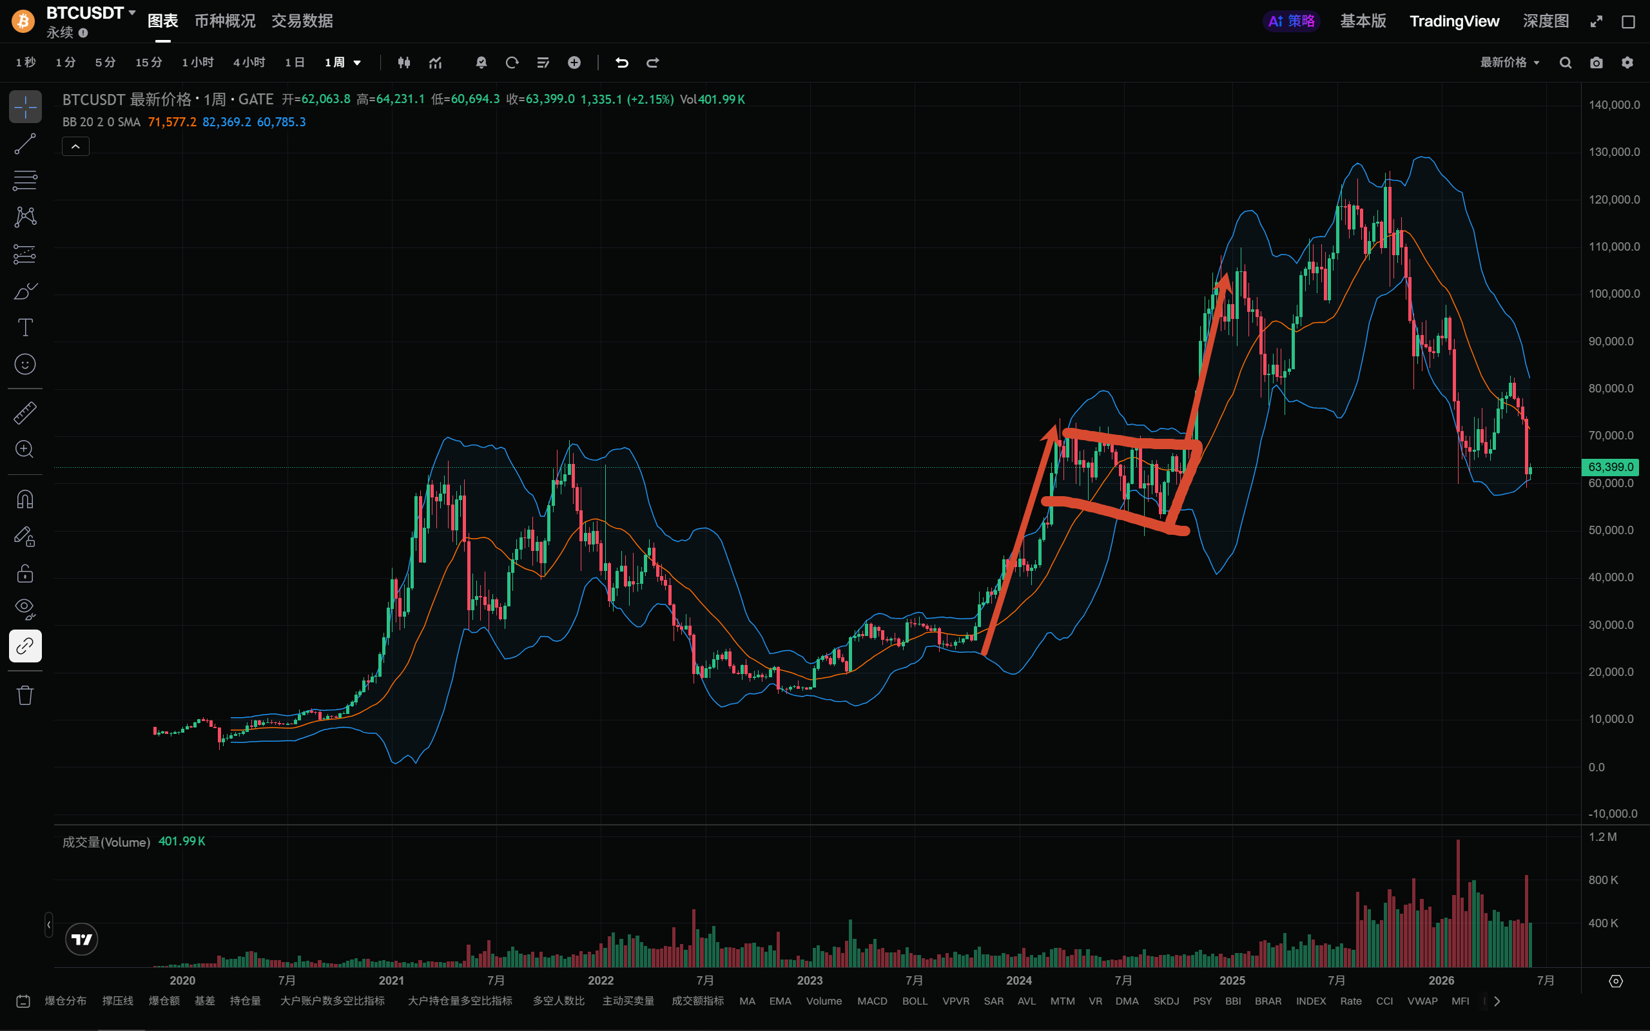Image resolution: width=1650 pixels, height=1031 pixels.
Task: Open the emoji sticker tool
Action: click(25, 364)
